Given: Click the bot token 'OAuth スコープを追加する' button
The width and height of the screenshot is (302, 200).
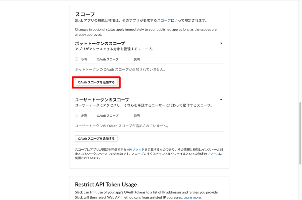Looking at the screenshot, I should tap(96, 82).
